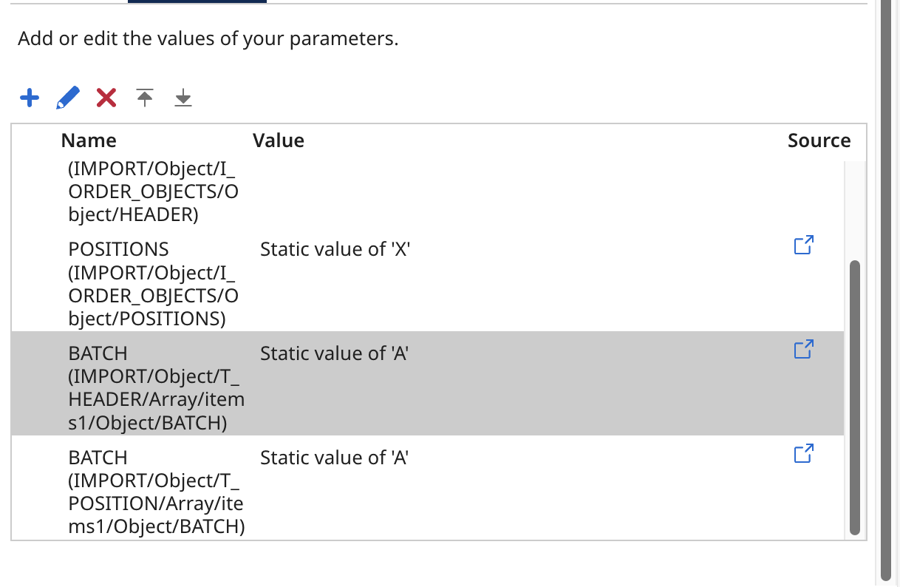Click the outer panel scrollbar at right edge
Screen dimensions: 900x587
click(887, 296)
